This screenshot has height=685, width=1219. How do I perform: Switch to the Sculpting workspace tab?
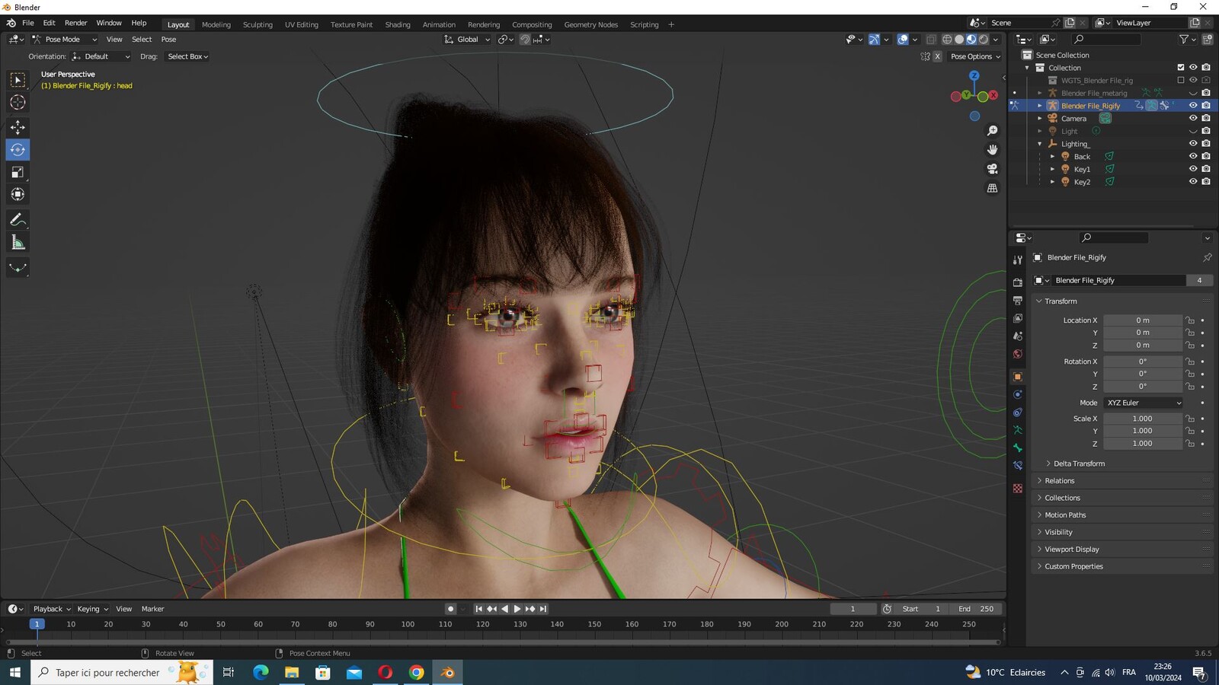coord(258,24)
